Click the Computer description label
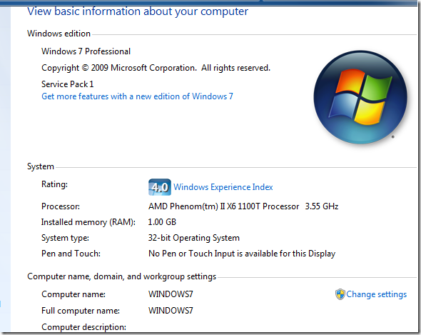The width and height of the screenshot is (421, 335). tap(83, 327)
